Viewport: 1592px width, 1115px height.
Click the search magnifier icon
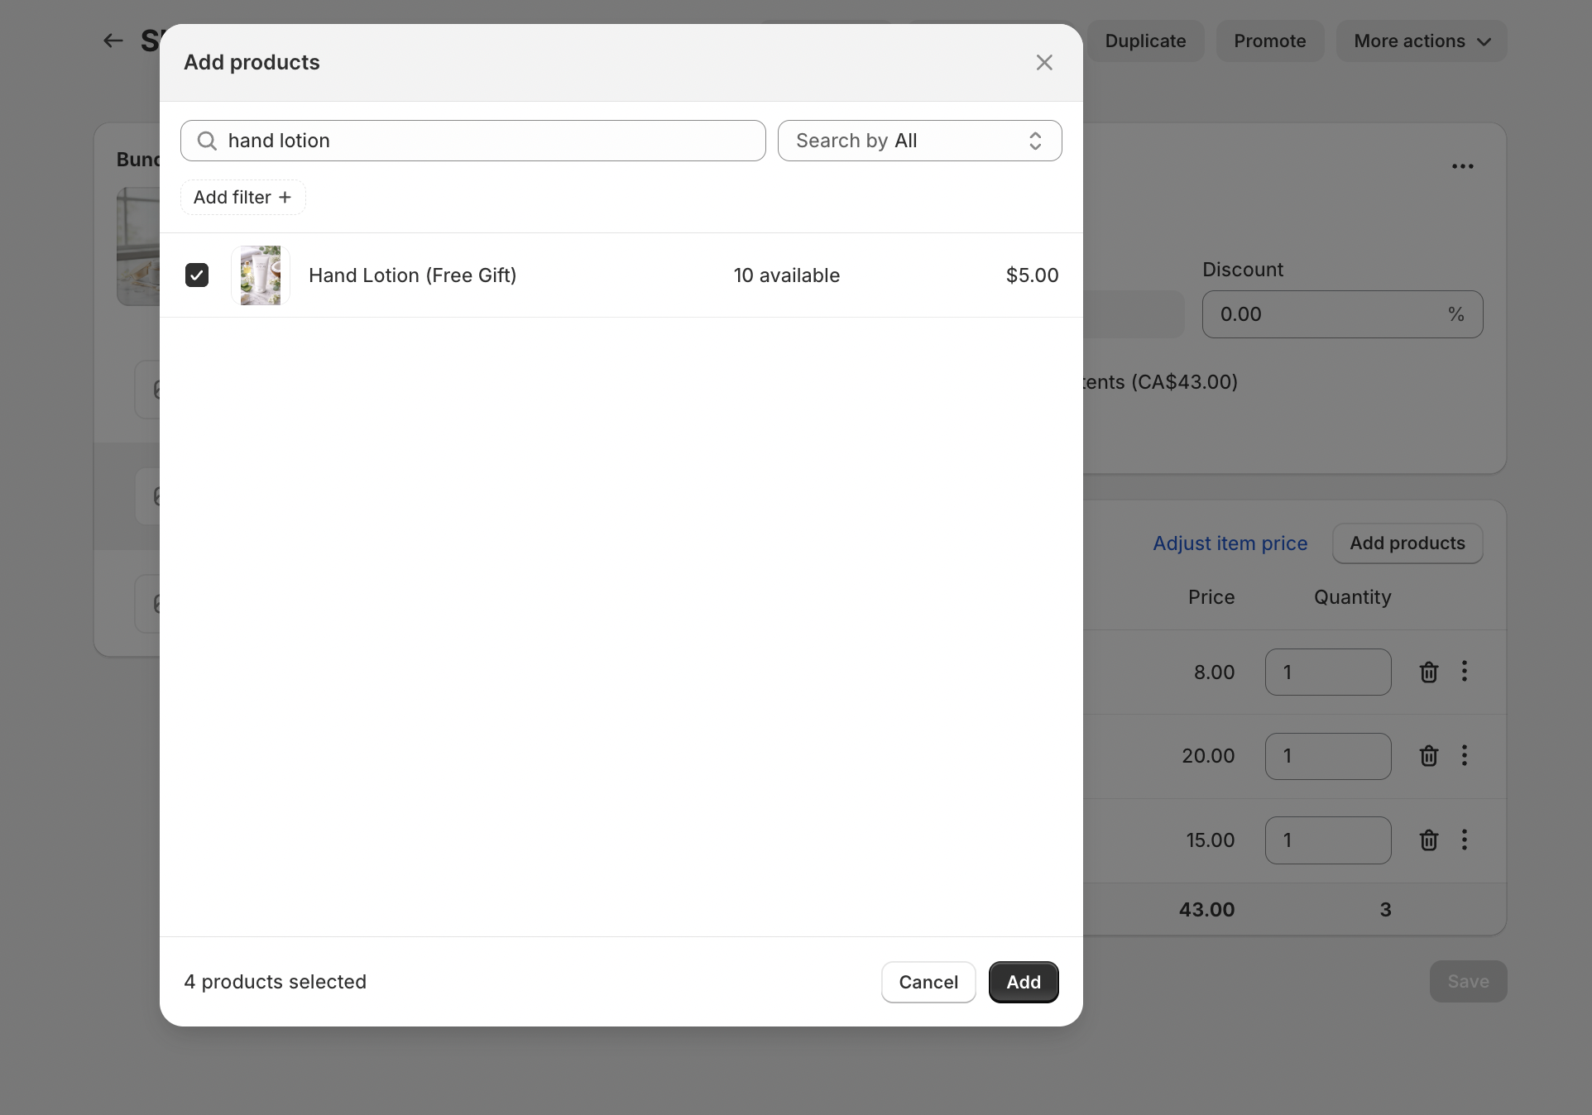(x=207, y=141)
